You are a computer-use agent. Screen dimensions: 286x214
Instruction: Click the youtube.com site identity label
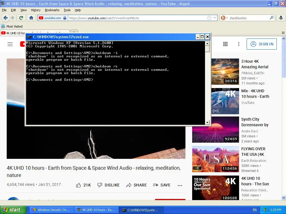pos(53,18)
